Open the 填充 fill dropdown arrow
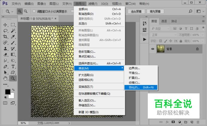 [x=203, y=41]
